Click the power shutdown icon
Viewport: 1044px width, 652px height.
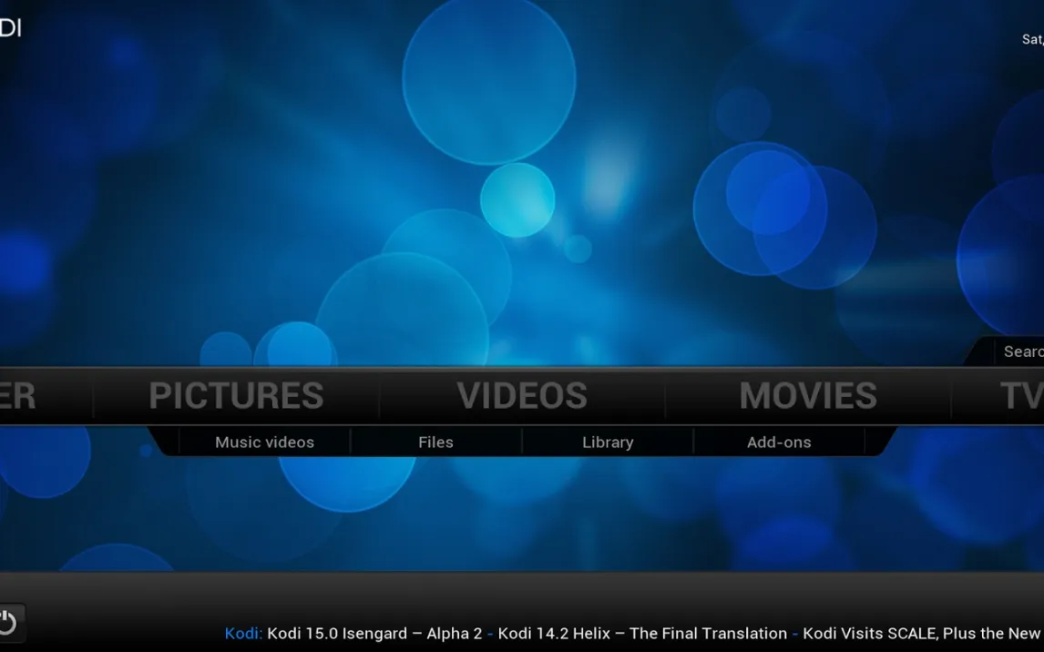click(x=8, y=623)
